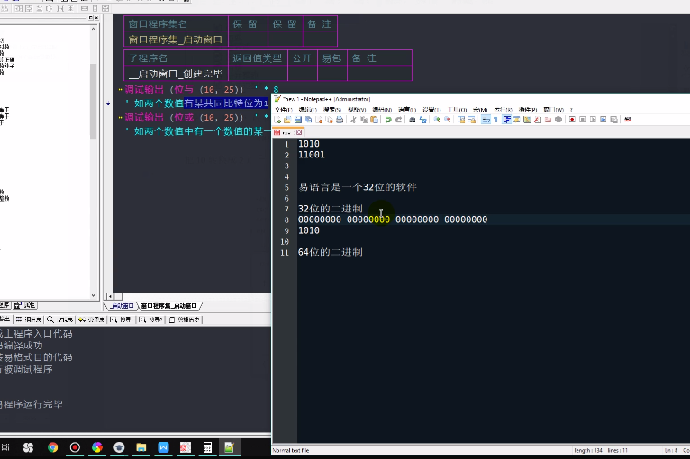The image size is (690, 459).
Task: Click the Find binoculars icon in Notepad++
Action: [x=413, y=120]
